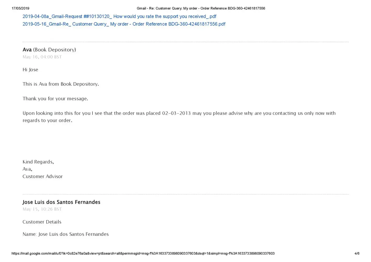Open the 2019-05-16 Customer Query PDF attachment link

124,24
